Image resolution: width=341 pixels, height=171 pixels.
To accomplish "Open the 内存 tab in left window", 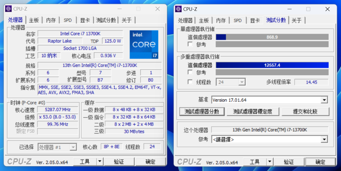I will pyautogui.click(x=51, y=20).
